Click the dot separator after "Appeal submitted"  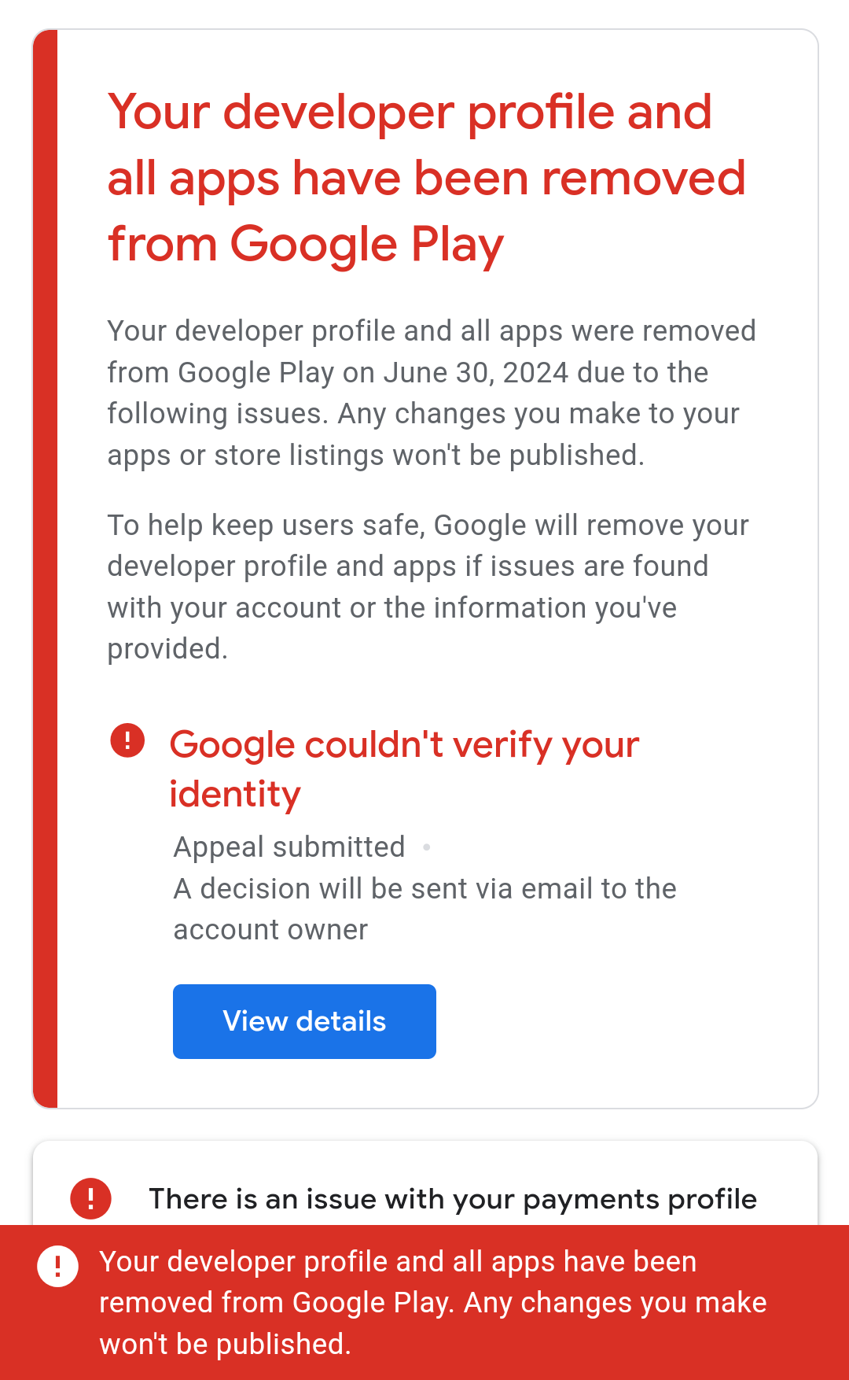427,847
